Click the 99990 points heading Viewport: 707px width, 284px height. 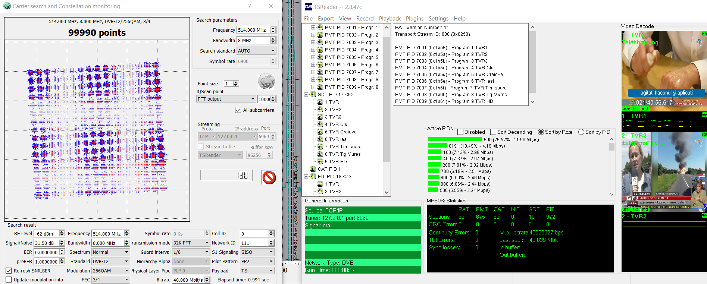click(97, 33)
